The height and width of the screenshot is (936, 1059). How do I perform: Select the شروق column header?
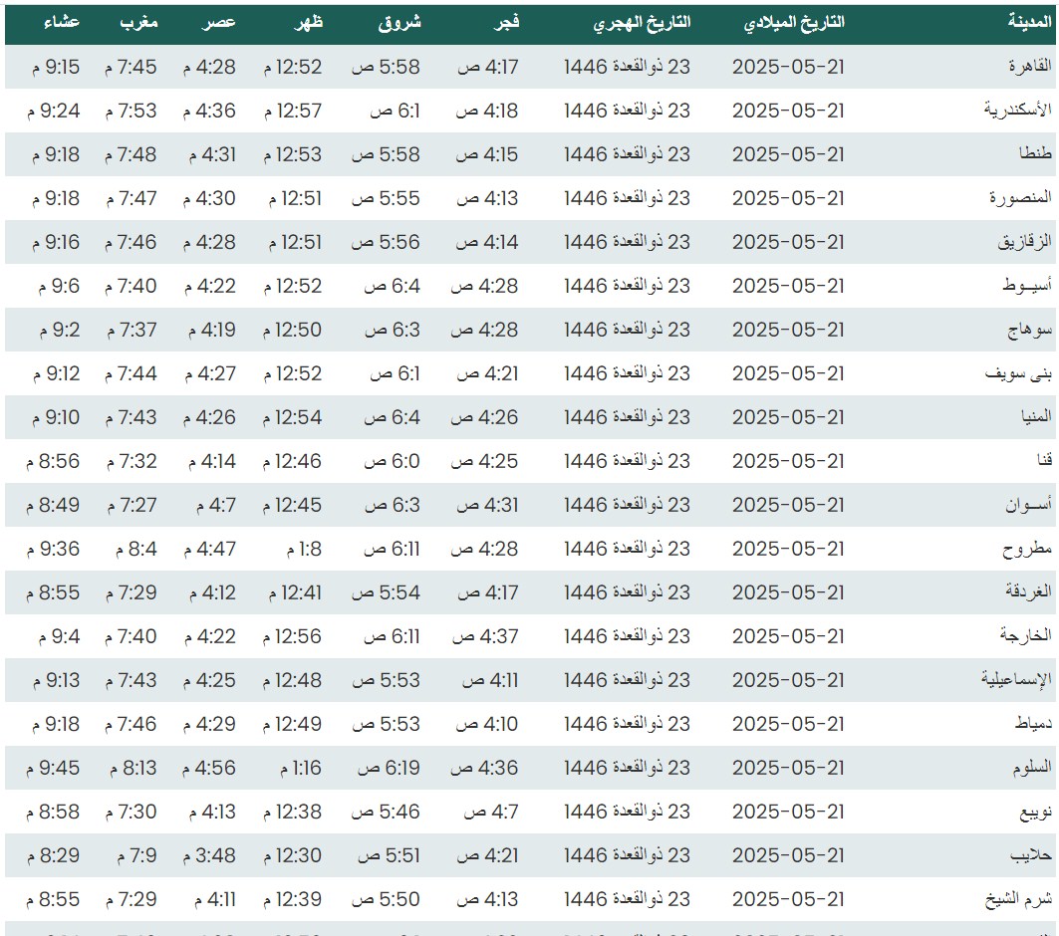[x=399, y=22]
